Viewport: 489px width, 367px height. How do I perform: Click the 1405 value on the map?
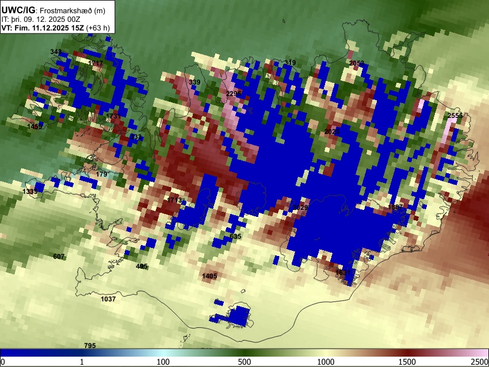209,276
